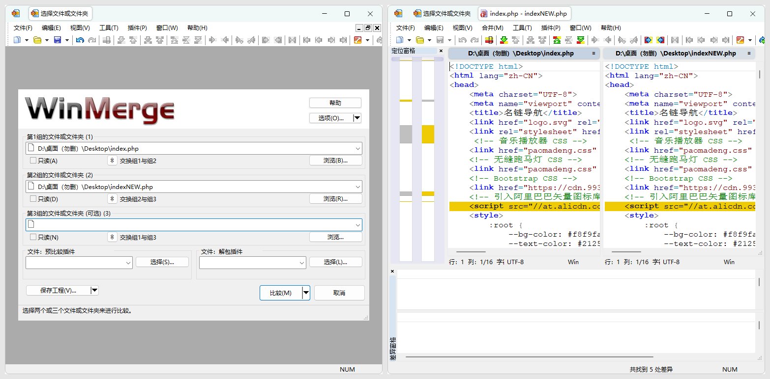Open 合并(M) menu in compare window

pos(492,28)
